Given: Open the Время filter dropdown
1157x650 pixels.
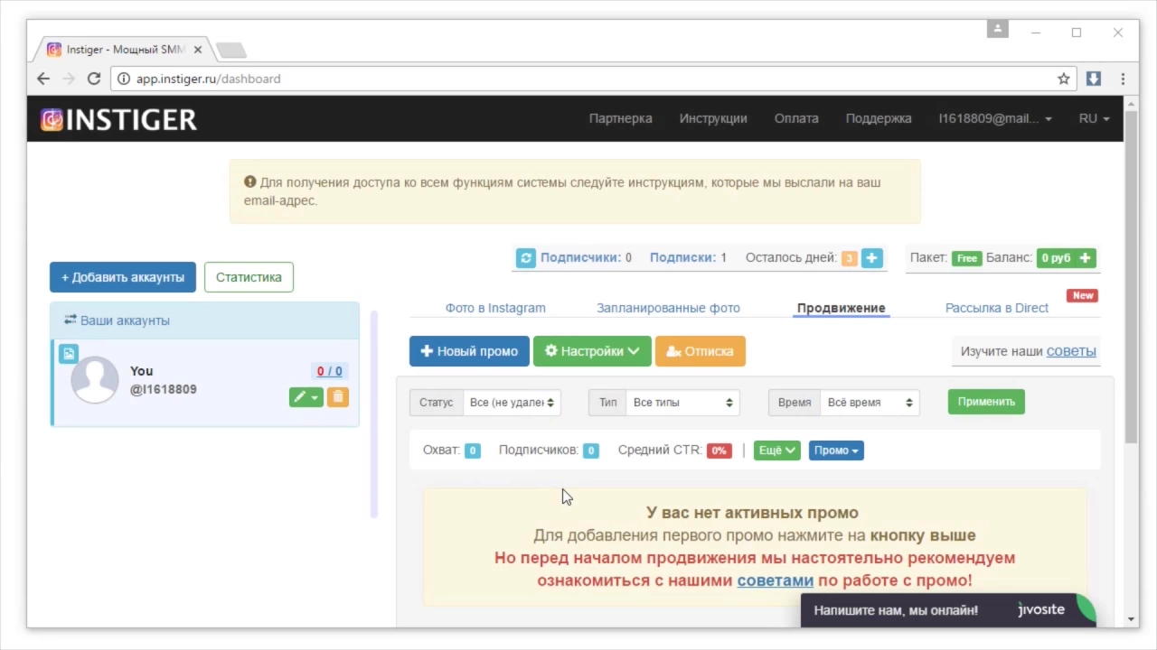Looking at the screenshot, I should click(x=870, y=403).
